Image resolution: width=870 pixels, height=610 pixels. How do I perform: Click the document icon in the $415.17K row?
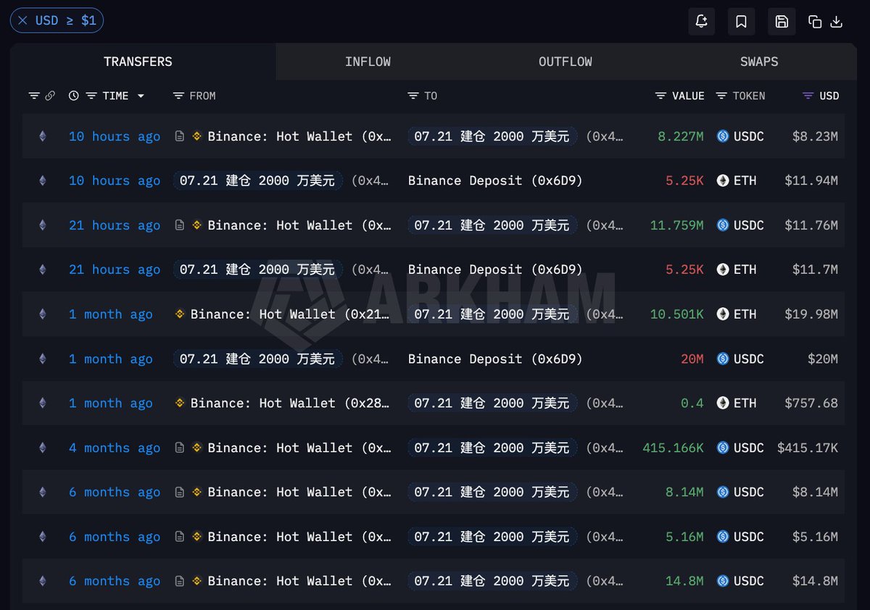[x=180, y=448]
